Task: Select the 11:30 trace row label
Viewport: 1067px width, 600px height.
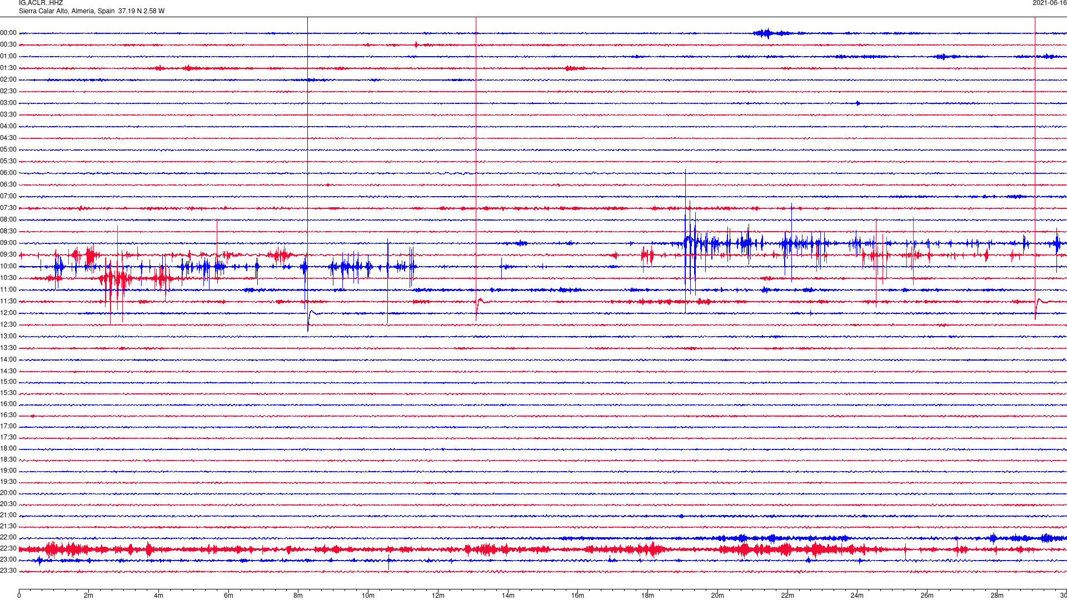Action: click(8, 301)
